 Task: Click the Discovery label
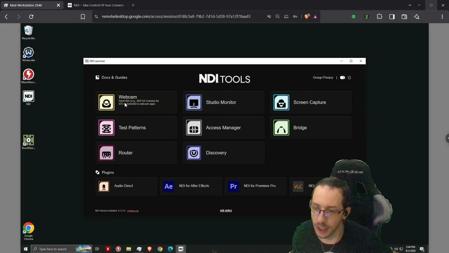coord(216,153)
